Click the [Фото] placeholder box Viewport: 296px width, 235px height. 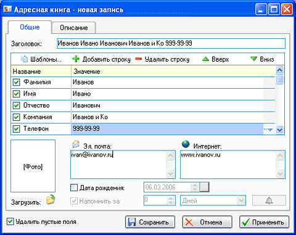pos(33,166)
